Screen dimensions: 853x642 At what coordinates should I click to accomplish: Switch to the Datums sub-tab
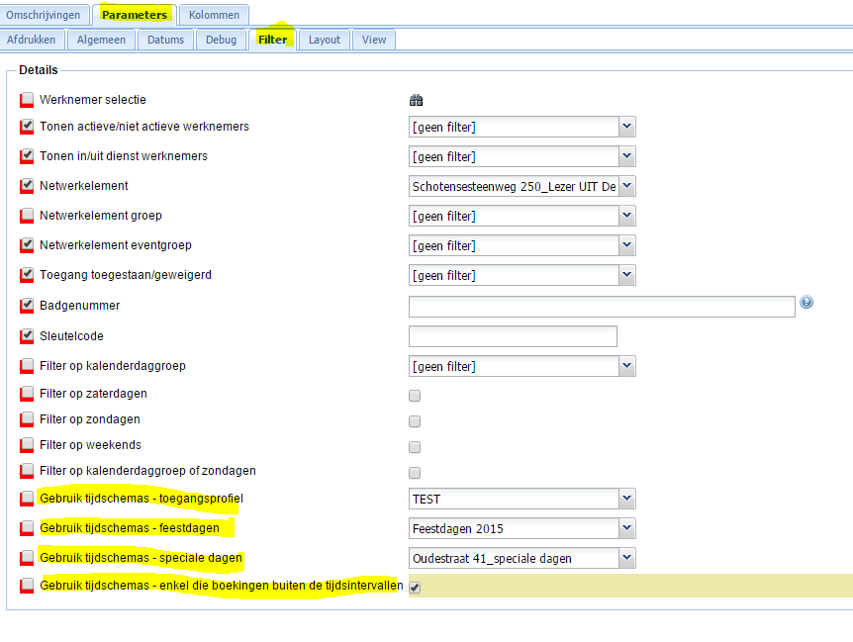click(165, 40)
